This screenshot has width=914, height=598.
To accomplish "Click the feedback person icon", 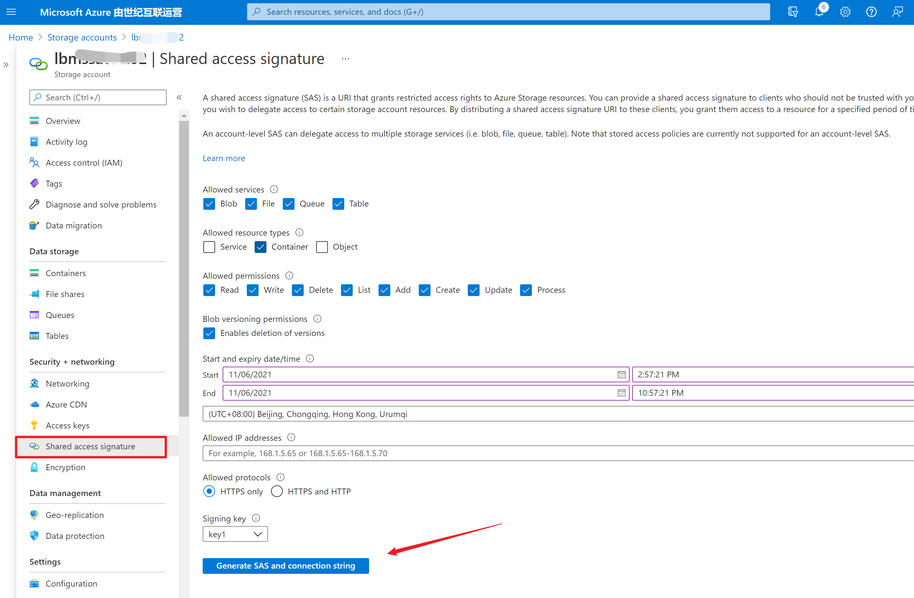I will [897, 12].
